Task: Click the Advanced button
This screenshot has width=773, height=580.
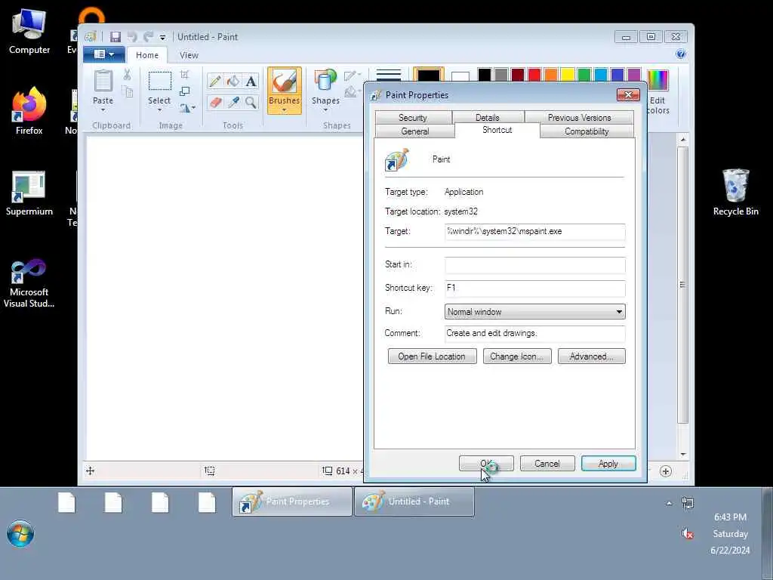Action: [x=592, y=356]
